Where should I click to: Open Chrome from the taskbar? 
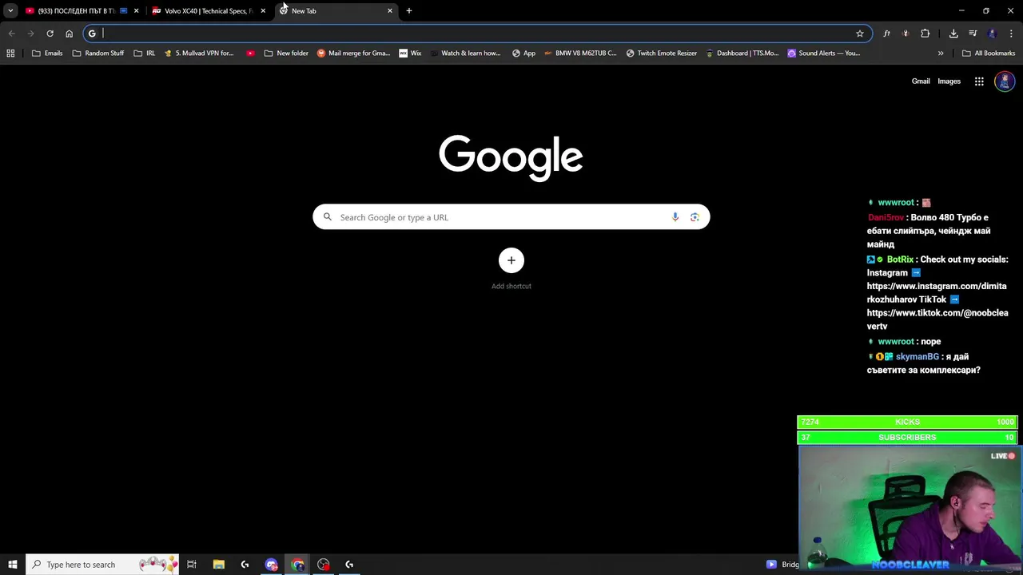[297, 565]
